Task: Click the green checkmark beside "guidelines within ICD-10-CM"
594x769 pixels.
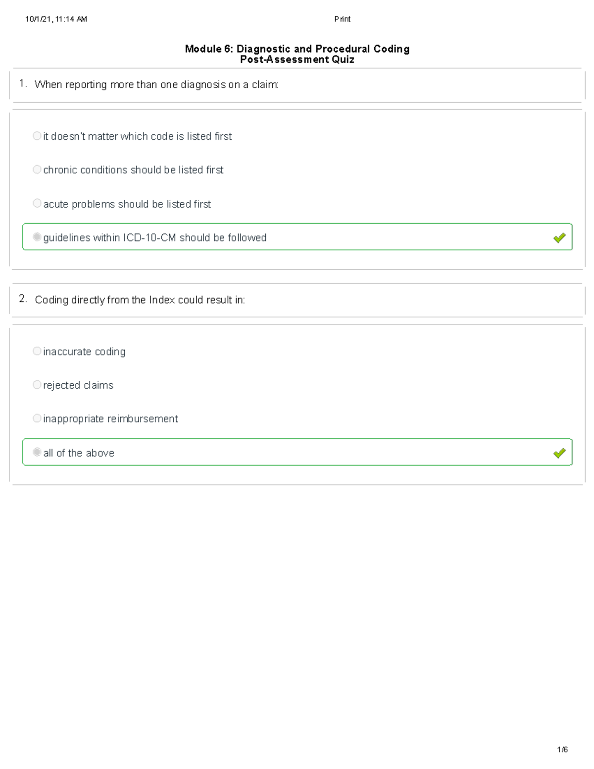Action: [x=560, y=237]
